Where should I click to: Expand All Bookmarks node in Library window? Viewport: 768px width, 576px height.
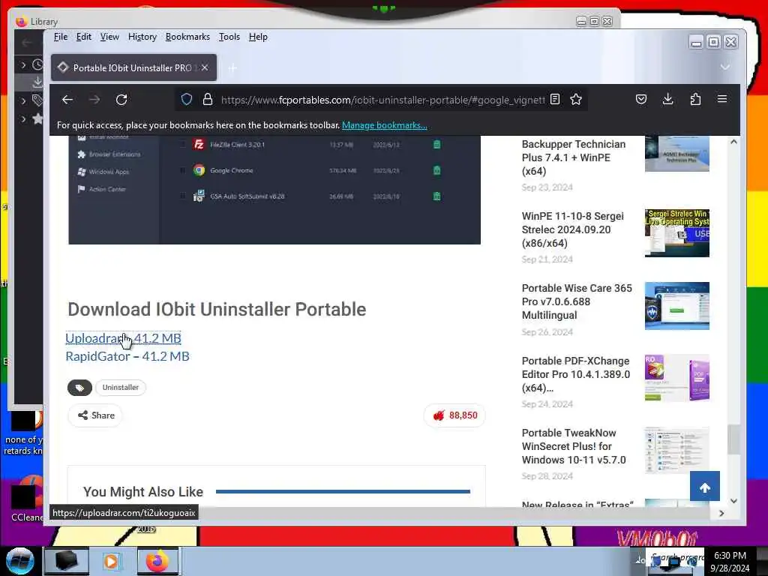(23, 118)
